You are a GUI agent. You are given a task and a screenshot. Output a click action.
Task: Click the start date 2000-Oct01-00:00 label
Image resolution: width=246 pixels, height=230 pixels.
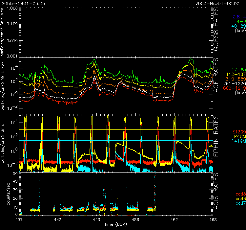pyautogui.click(x=23, y=3)
